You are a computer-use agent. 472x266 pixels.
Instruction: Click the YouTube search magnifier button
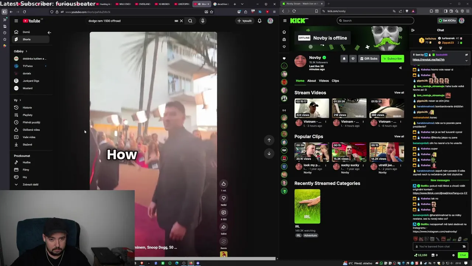190,21
